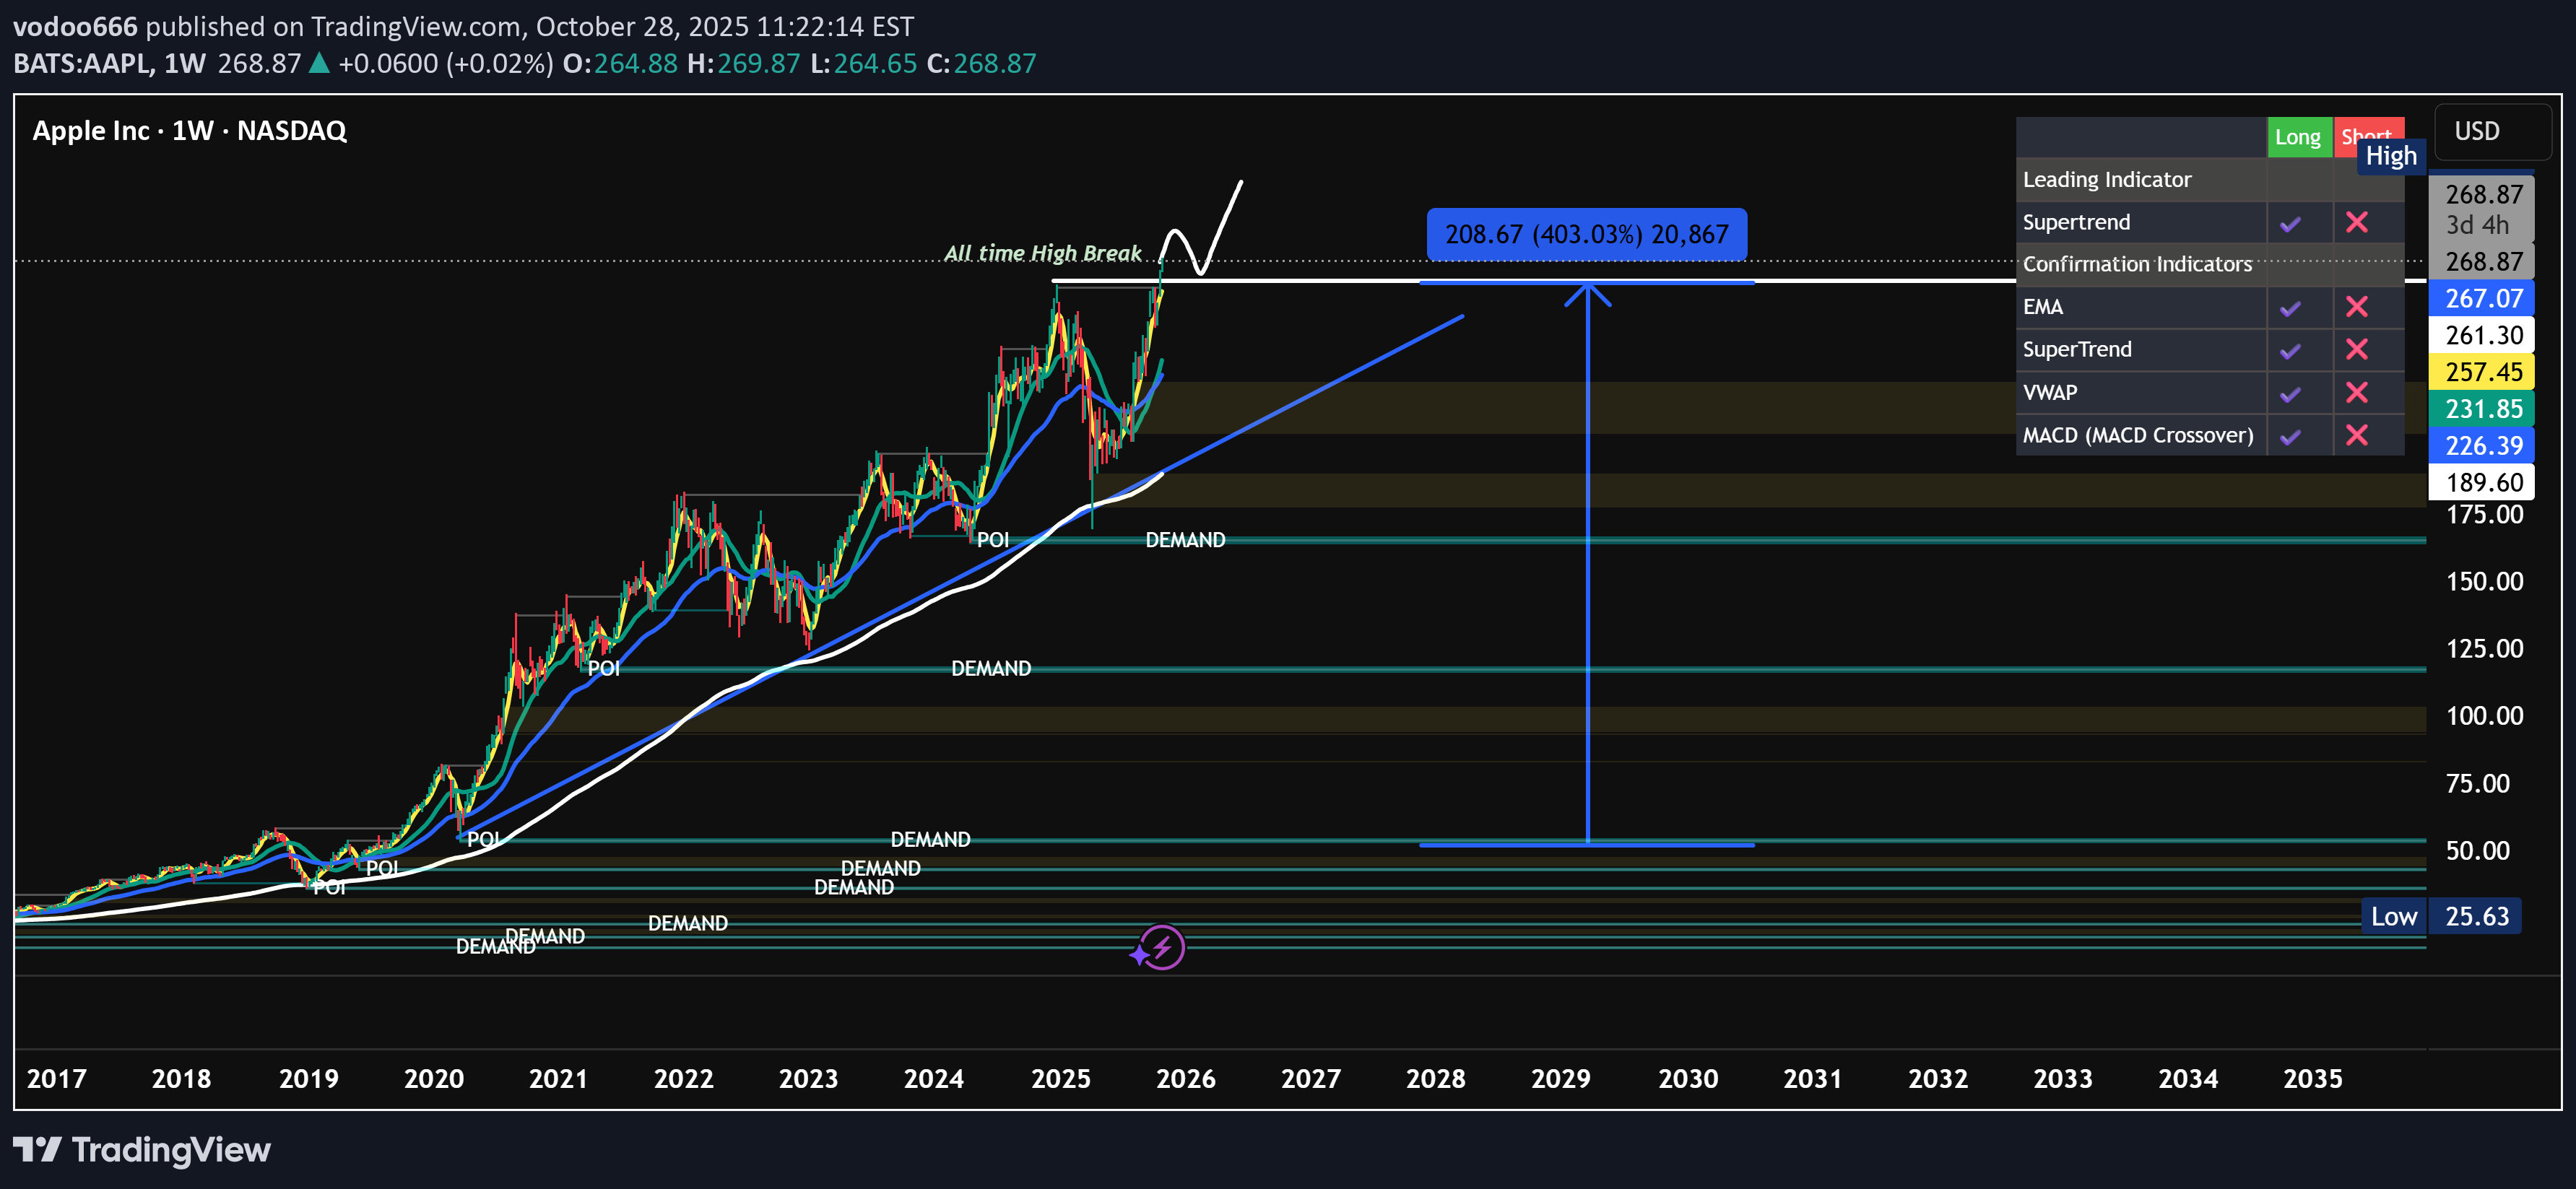The height and width of the screenshot is (1189, 2576).
Task: Click the Long checkmark in the VWAP row
Action: (2290, 393)
